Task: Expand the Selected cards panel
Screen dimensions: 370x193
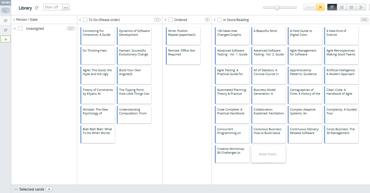Action: [16, 189]
